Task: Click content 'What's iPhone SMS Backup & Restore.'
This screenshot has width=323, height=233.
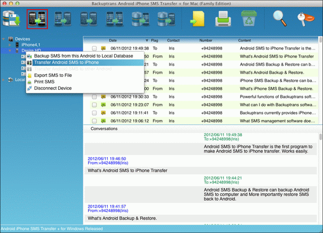Action: 277,89
